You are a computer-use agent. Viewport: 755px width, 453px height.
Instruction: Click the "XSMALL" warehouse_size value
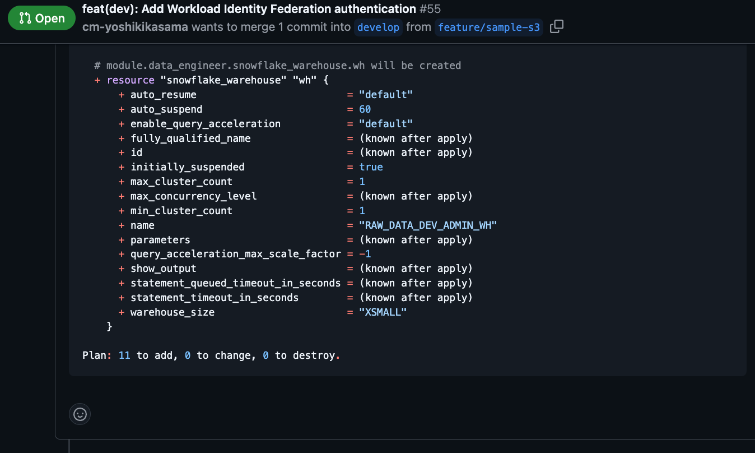383,312
